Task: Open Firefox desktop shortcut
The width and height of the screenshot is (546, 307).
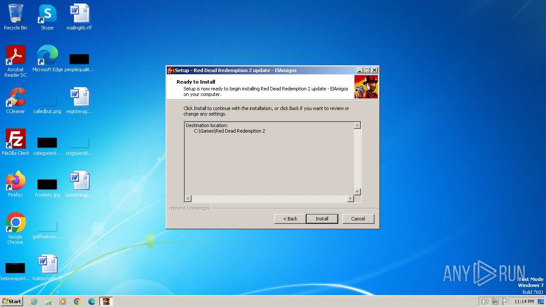Action: (15, 184)
